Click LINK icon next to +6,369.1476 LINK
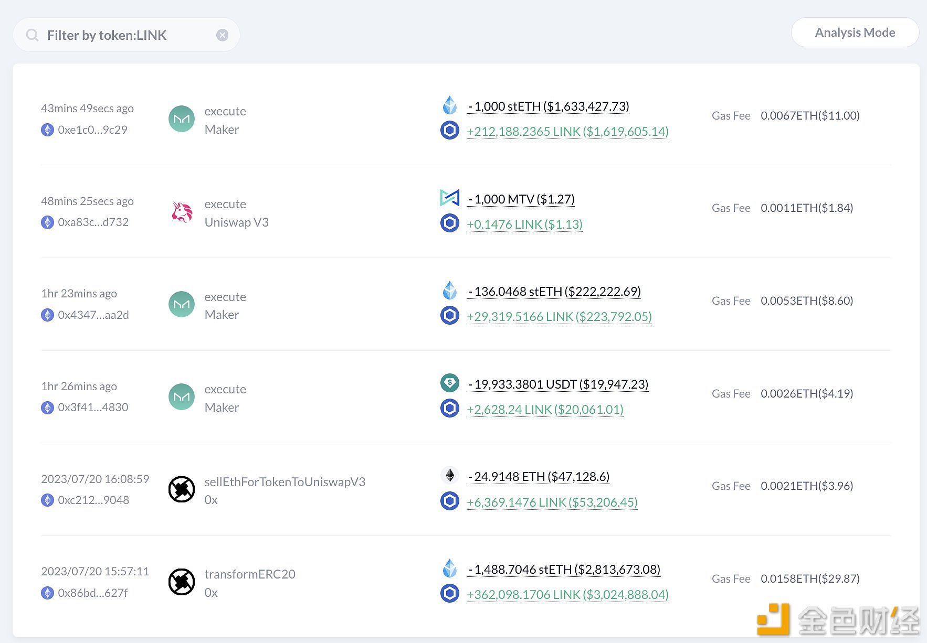This screenshot has height=643, width=927. pos(450,501)
